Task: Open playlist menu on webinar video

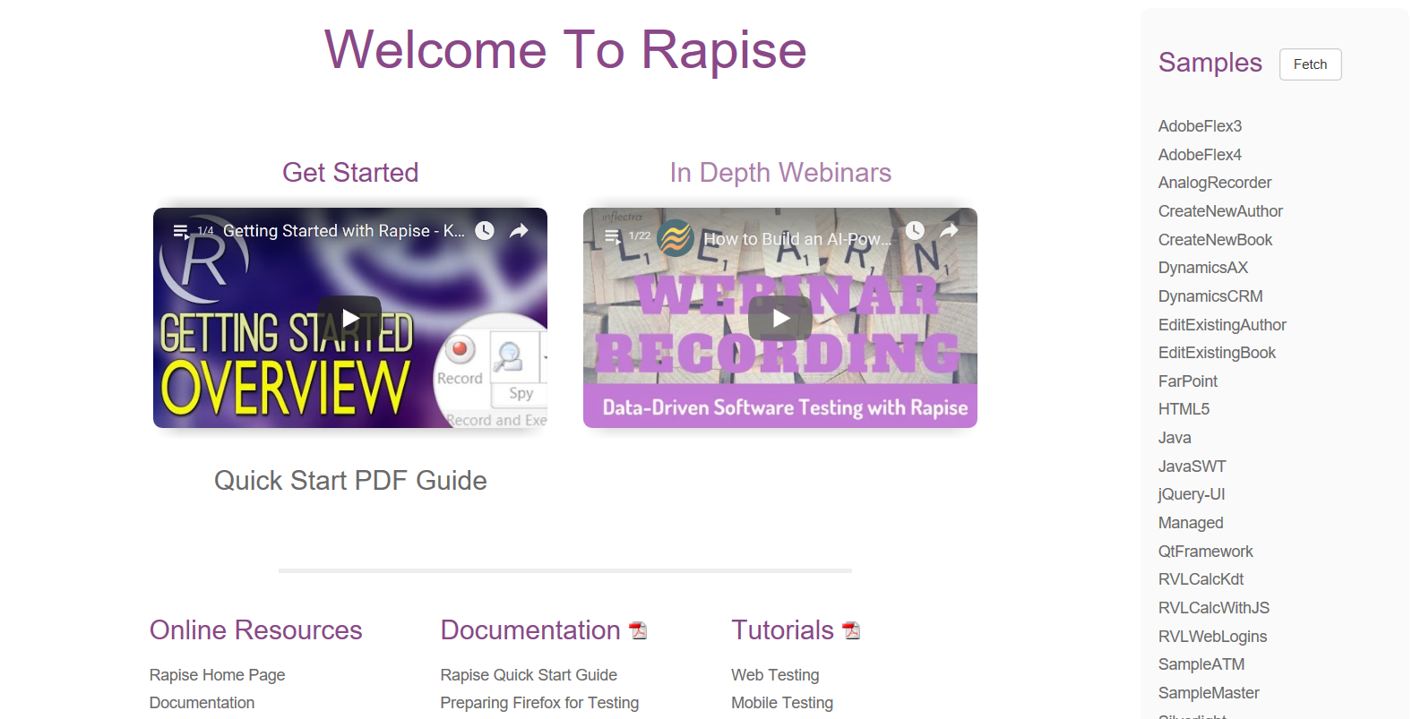Action: [x=613, y=236]
